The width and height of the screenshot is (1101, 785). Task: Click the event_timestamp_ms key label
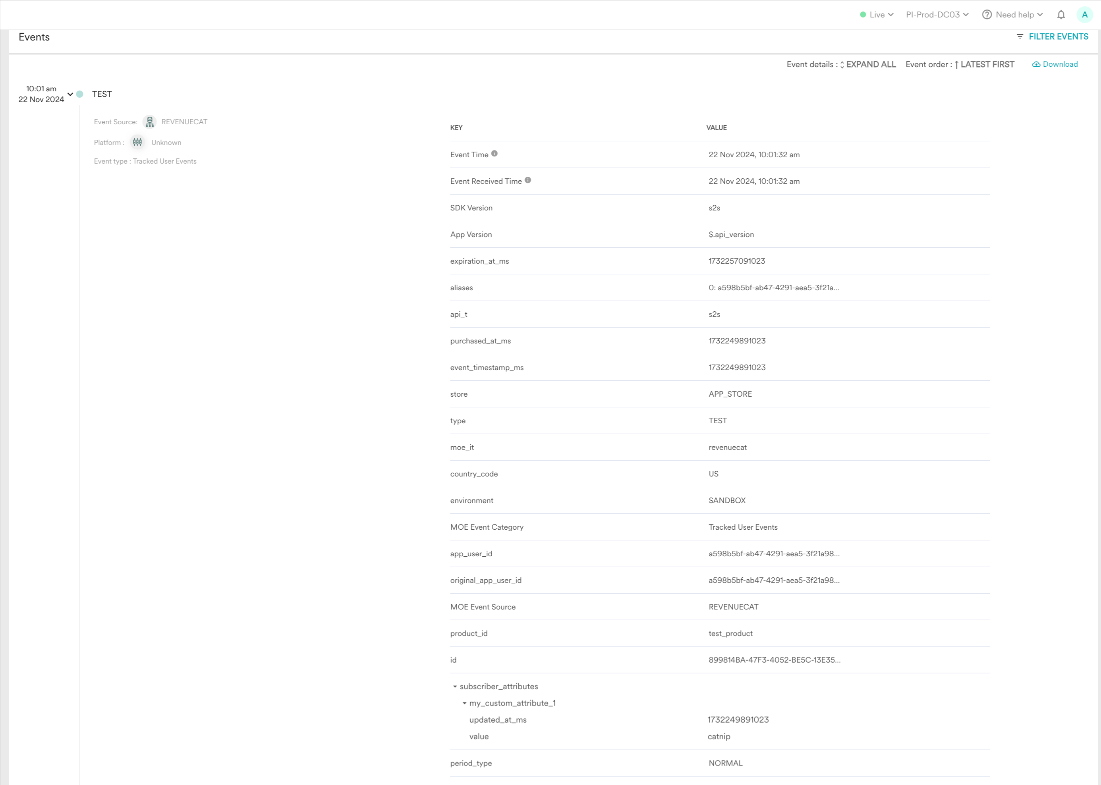[x=487, y=367]
